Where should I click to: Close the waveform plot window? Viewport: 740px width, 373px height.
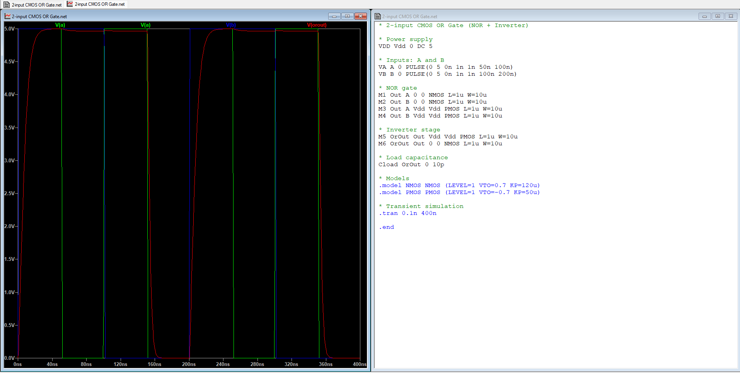pyautogui.click(x=361, y=16)
